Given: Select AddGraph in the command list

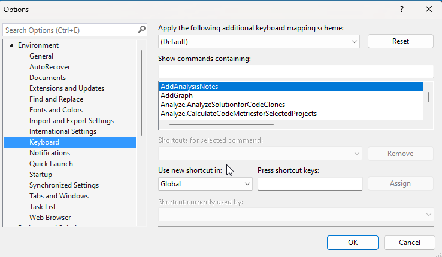Looking at the screenshot, I should click(x=175, y=96).
